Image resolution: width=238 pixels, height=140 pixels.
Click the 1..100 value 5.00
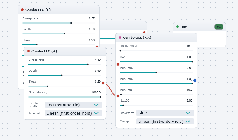(x=189, y=100)
